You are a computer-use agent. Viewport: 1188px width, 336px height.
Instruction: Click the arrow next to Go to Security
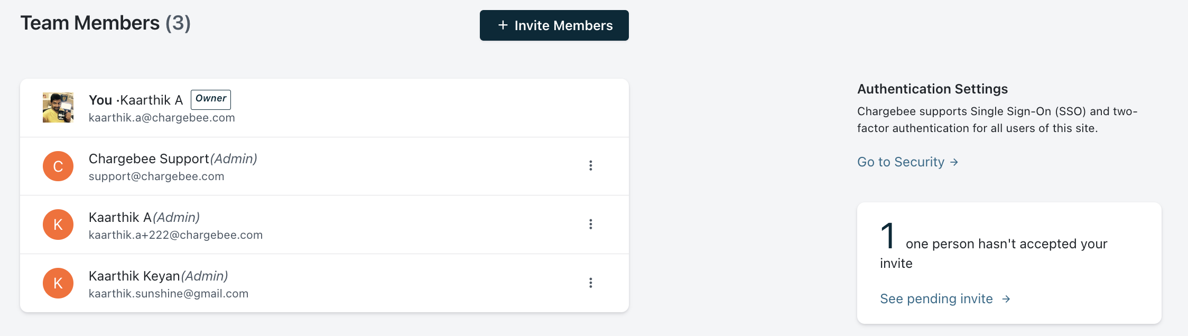pyautogui.click(x=954, y=162)
